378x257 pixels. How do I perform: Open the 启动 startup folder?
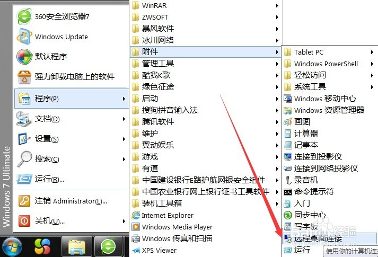tap(205, 99)
